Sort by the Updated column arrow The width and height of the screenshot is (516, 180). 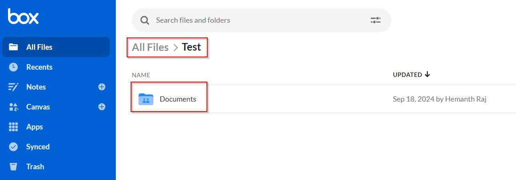tap(427, 74)
